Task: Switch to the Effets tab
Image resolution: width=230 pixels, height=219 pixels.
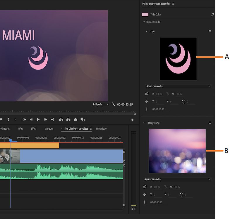Action: point(34,128)
